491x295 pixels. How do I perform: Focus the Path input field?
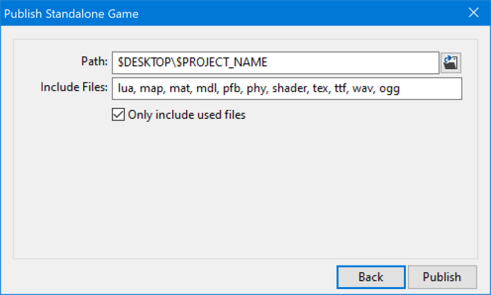click(x=275, y=63)
